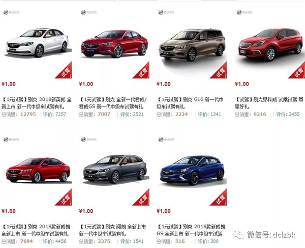Screen dimensions: 305x248
Task: Open the 别克昂科威 试乘试驾 listing title
Action: coord(269,103)
